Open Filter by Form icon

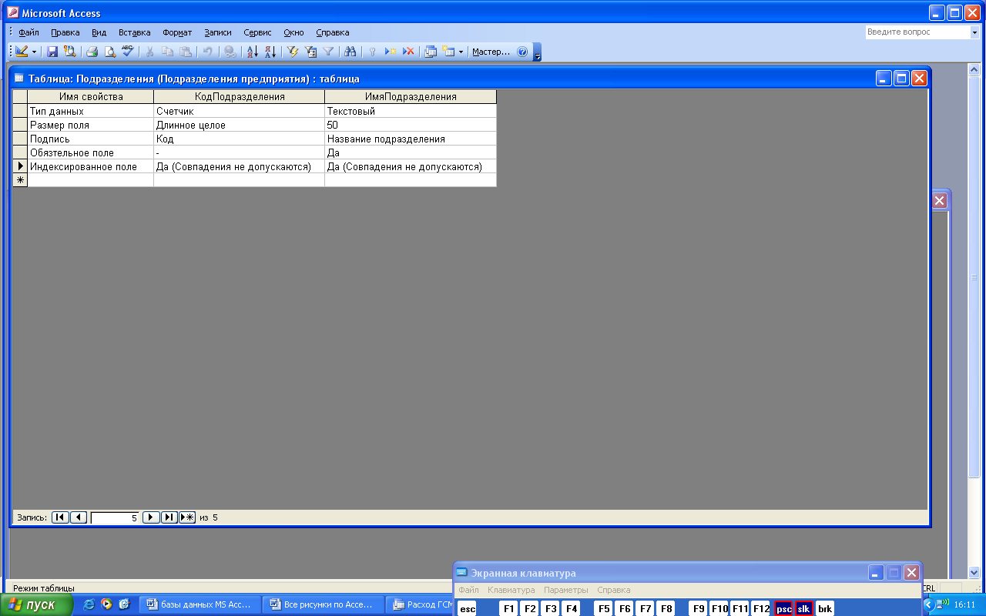(310, 52)
